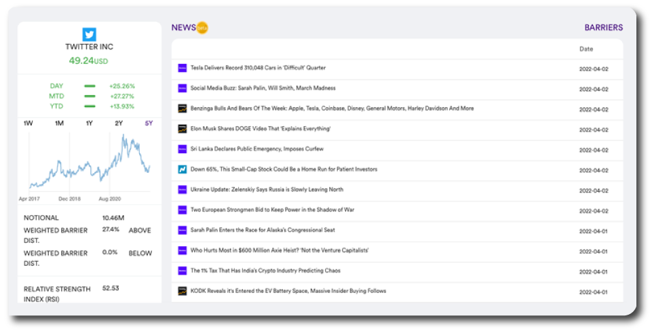
Task: Open Ukraine Update: Zelenskiy article
Action: pos(267,190)
